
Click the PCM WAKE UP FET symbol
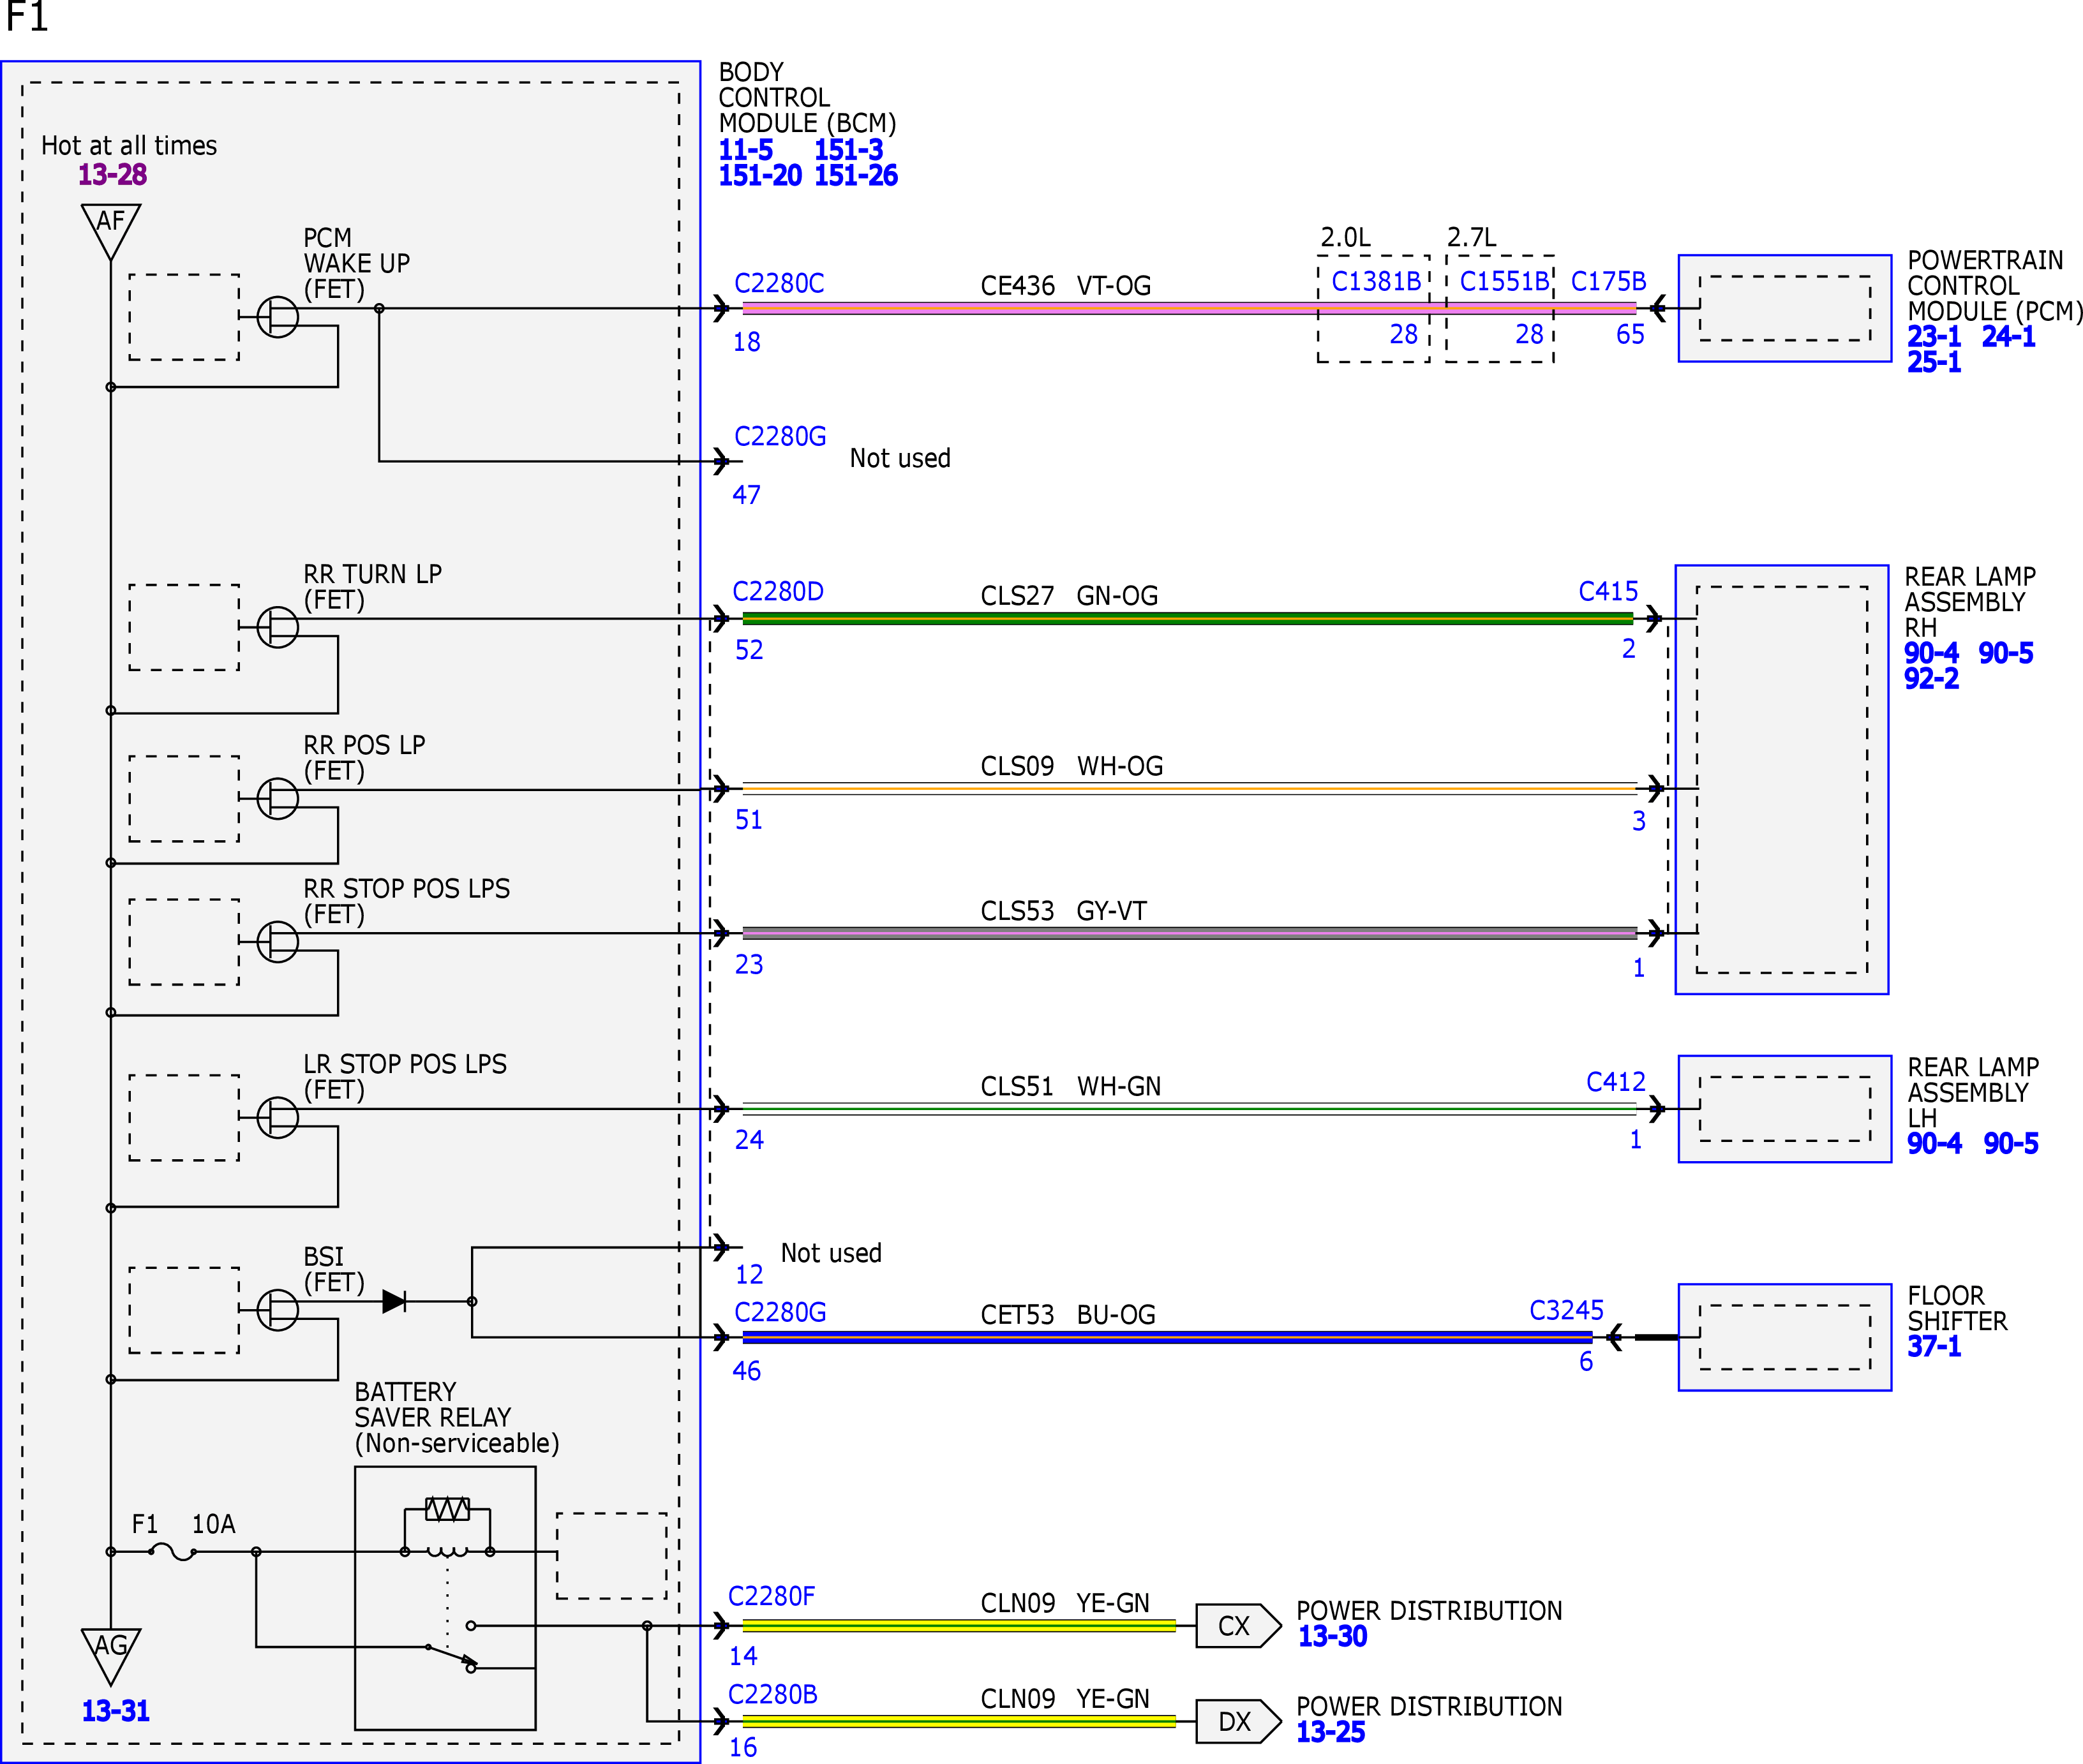(277, 317)
